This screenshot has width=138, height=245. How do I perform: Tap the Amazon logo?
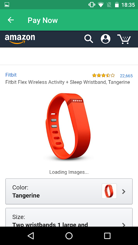(x=20, y=39)
